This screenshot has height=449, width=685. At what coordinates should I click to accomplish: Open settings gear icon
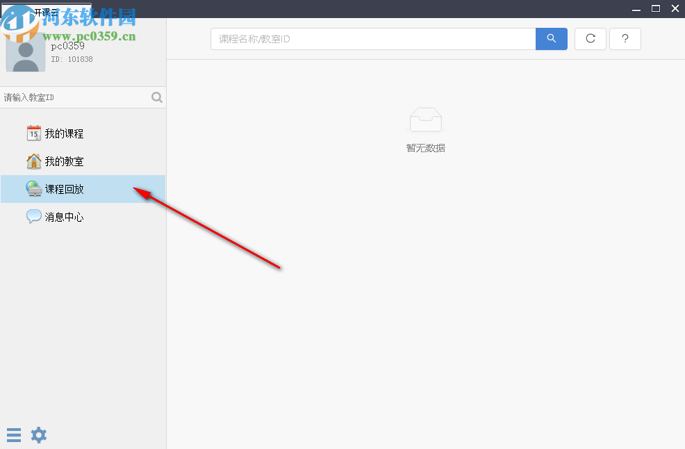click(38, 435)
